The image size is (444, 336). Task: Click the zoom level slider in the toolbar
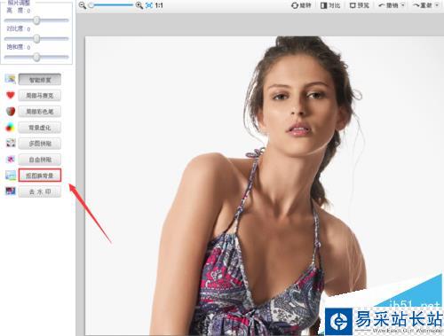[x=111, y=5]
